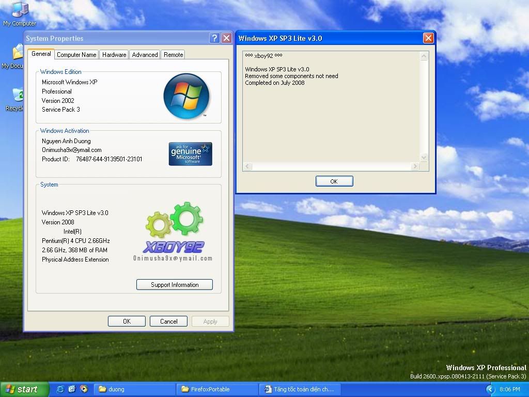The width and height of the screenshot is (529, 397).
Task: Click the Support Information button
Action: click(174, 284)
